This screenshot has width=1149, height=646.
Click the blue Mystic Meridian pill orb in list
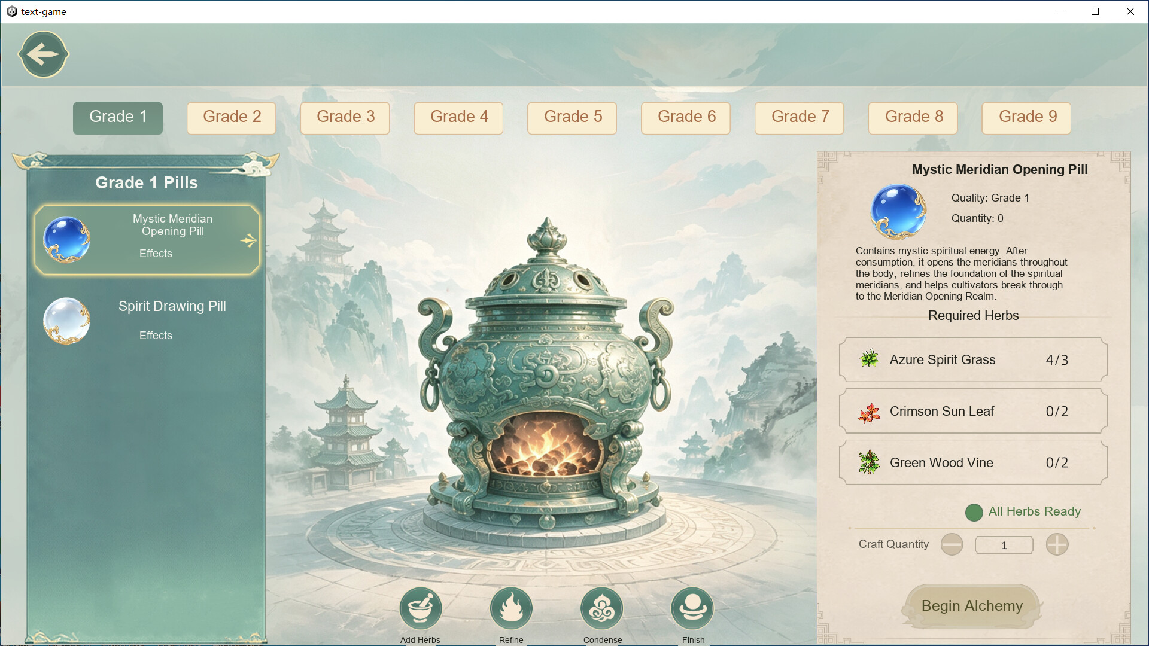66,239
